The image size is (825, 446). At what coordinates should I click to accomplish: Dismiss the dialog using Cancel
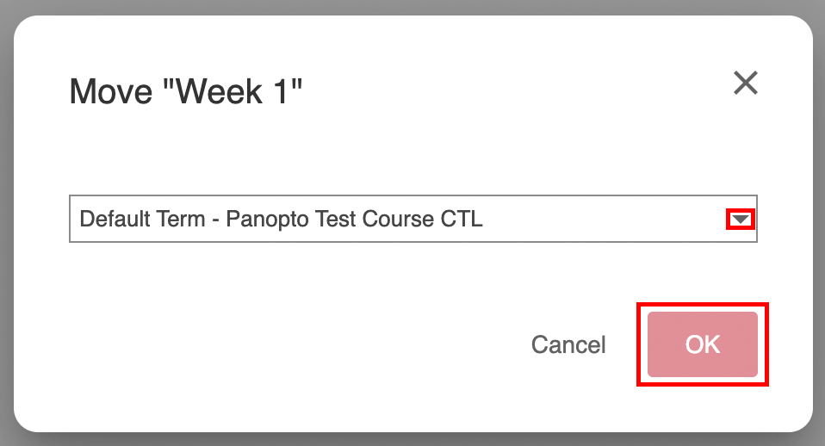pyautogui.click(x=568, y=344)
